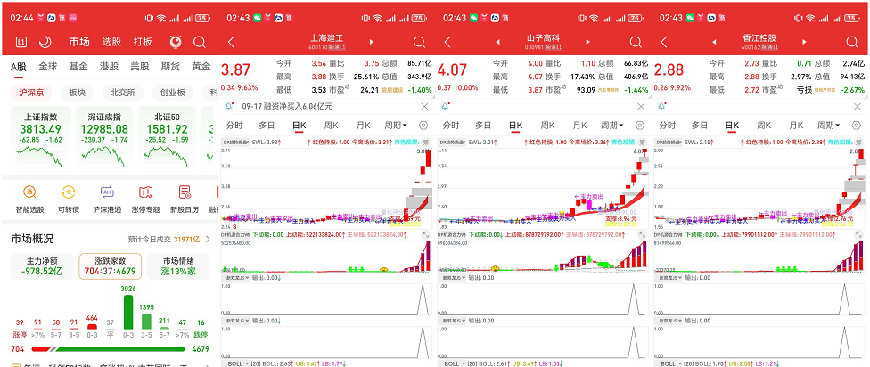
Task: Choose the 创业板 filter chip
Action: coord(173,93)
